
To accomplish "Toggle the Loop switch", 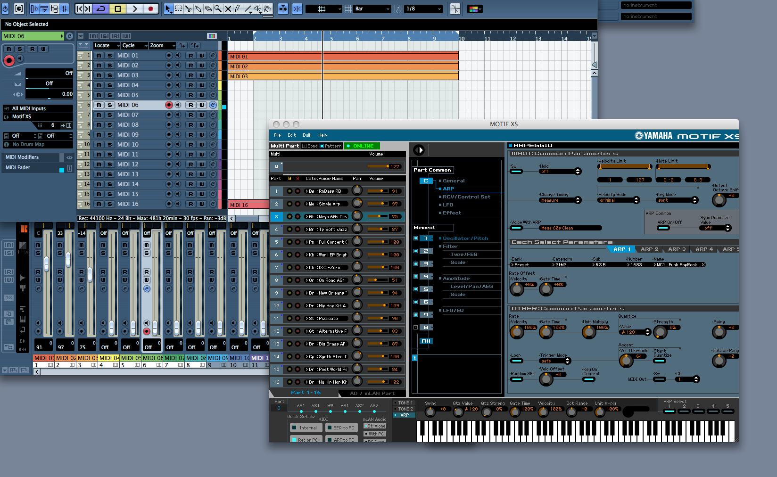I will [x=516, y=361].
